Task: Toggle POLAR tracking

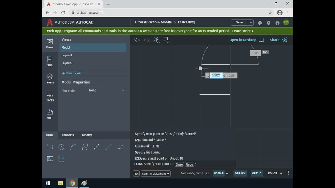Action: 272,173
